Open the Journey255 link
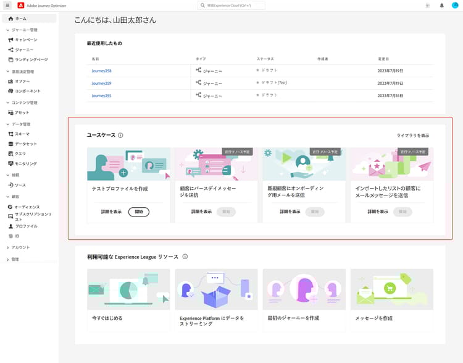The height and width of the screenshot is (363, 463). pyautogui.click(x=101, y=96)
